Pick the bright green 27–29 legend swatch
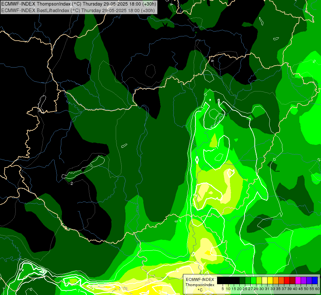The height and width of the screenshot is (295, 321). point(253,280)
